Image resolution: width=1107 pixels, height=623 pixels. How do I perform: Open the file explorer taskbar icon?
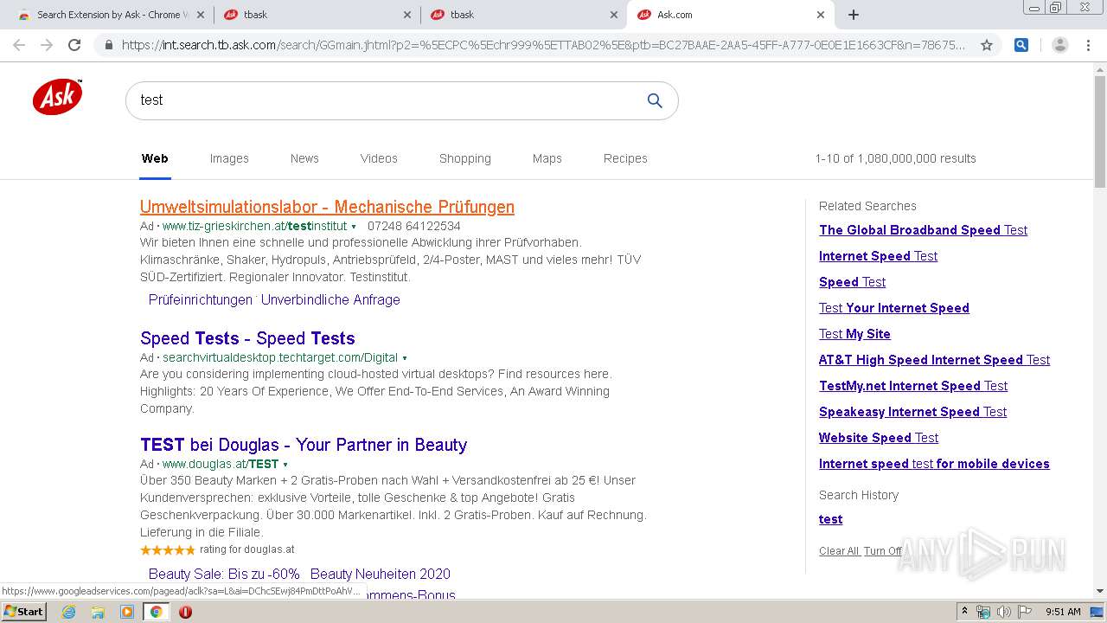98,612
